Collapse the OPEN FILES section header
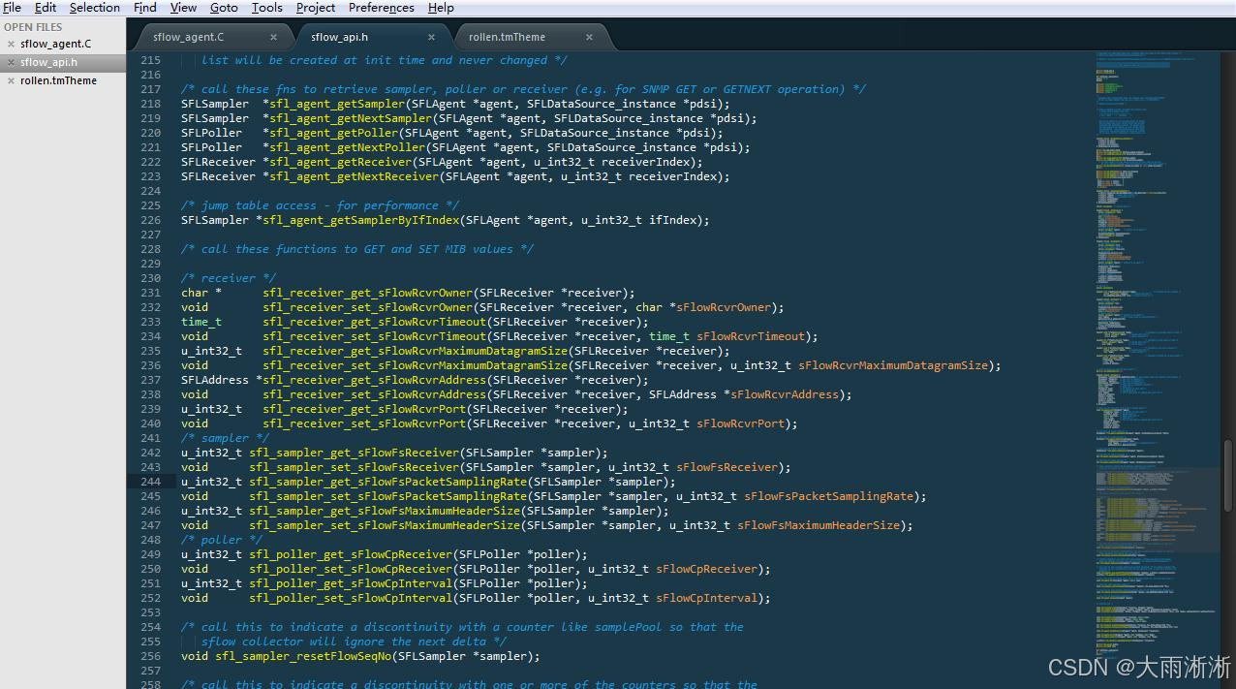 33,26
